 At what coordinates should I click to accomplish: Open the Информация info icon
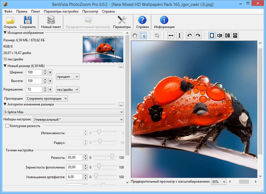pyautogui.click(x=164, y=20)
